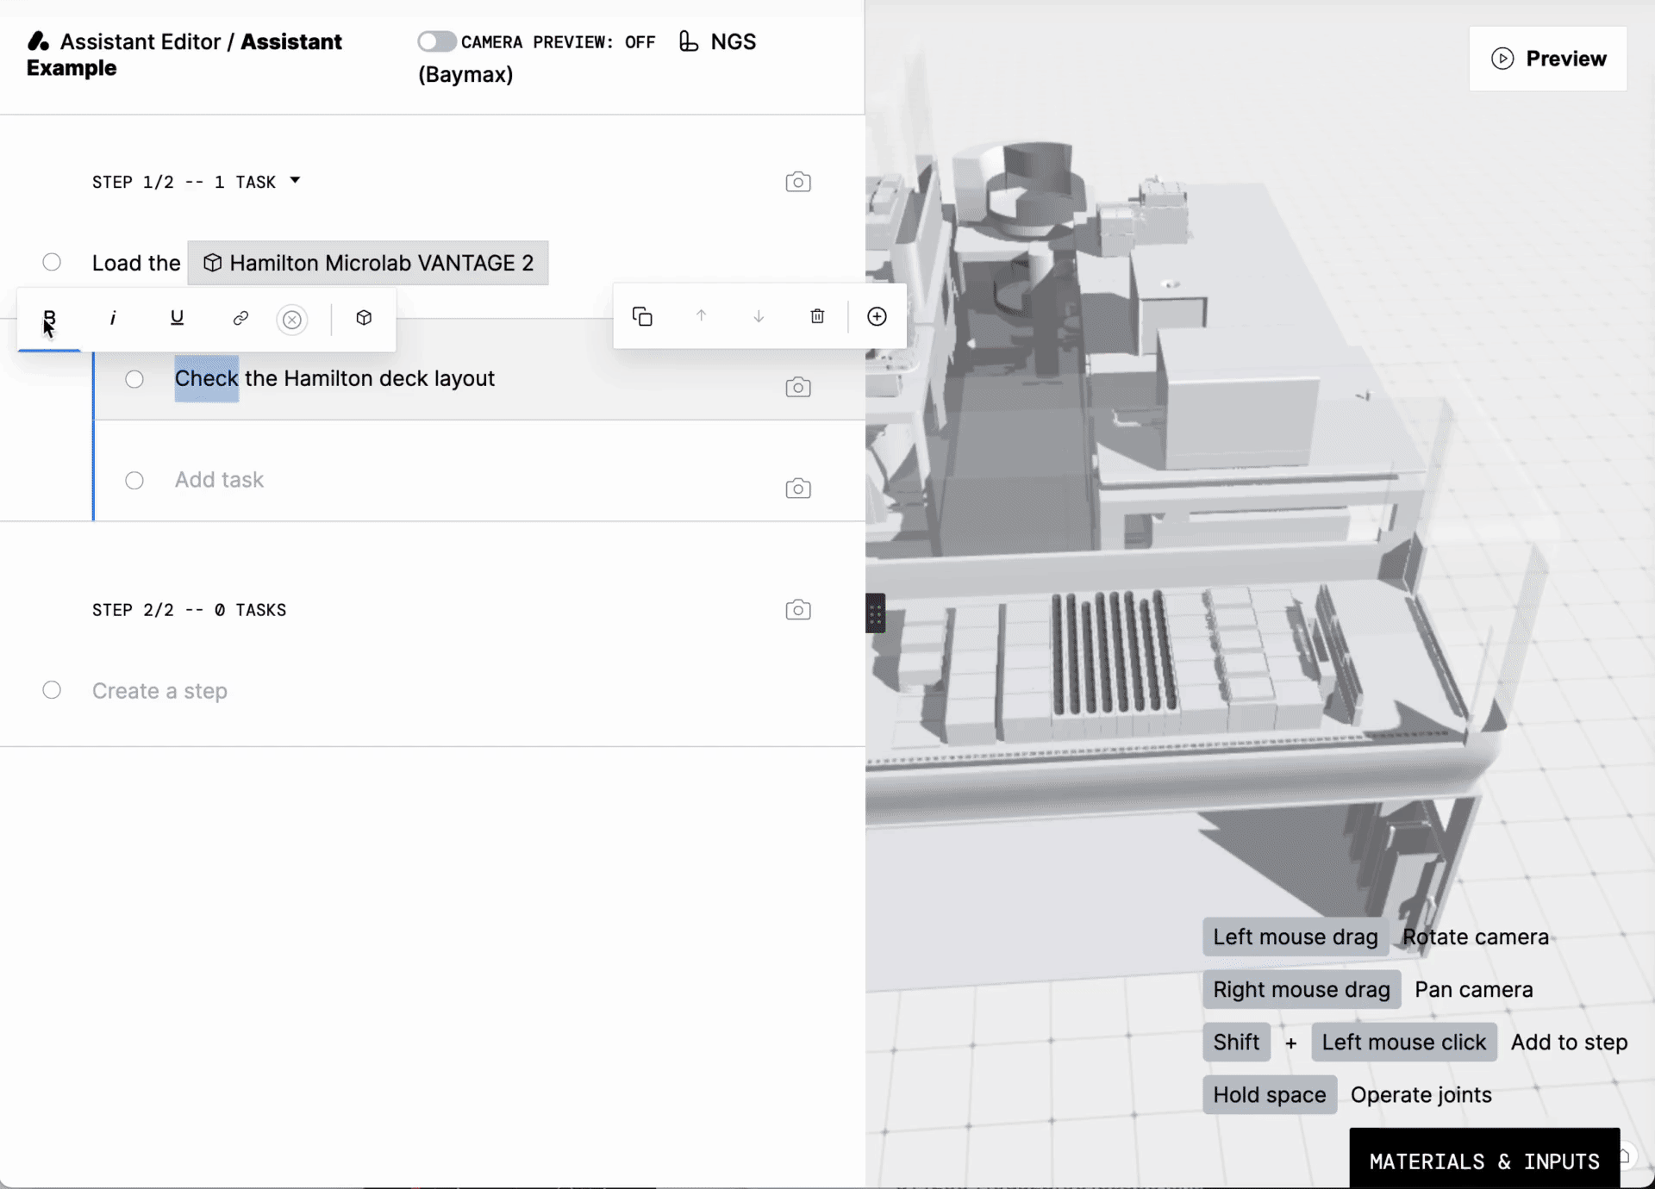Click the bold formatting icon
The image size is (1655, 1189).
point(49,317)
